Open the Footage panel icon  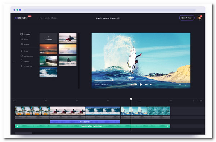pos(22,34)
